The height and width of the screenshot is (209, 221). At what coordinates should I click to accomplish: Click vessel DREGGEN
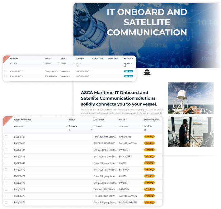[x=124, y=189]
